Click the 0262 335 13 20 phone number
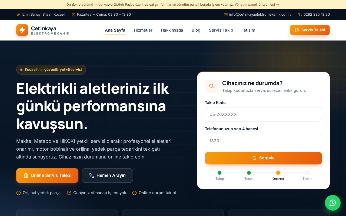 point(317,15)
